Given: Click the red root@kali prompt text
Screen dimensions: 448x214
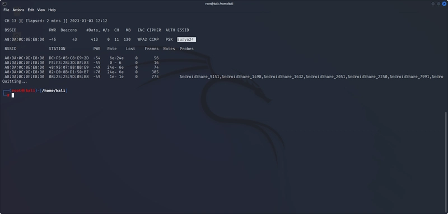Looking at the screenshot, I should pos(24,91).
